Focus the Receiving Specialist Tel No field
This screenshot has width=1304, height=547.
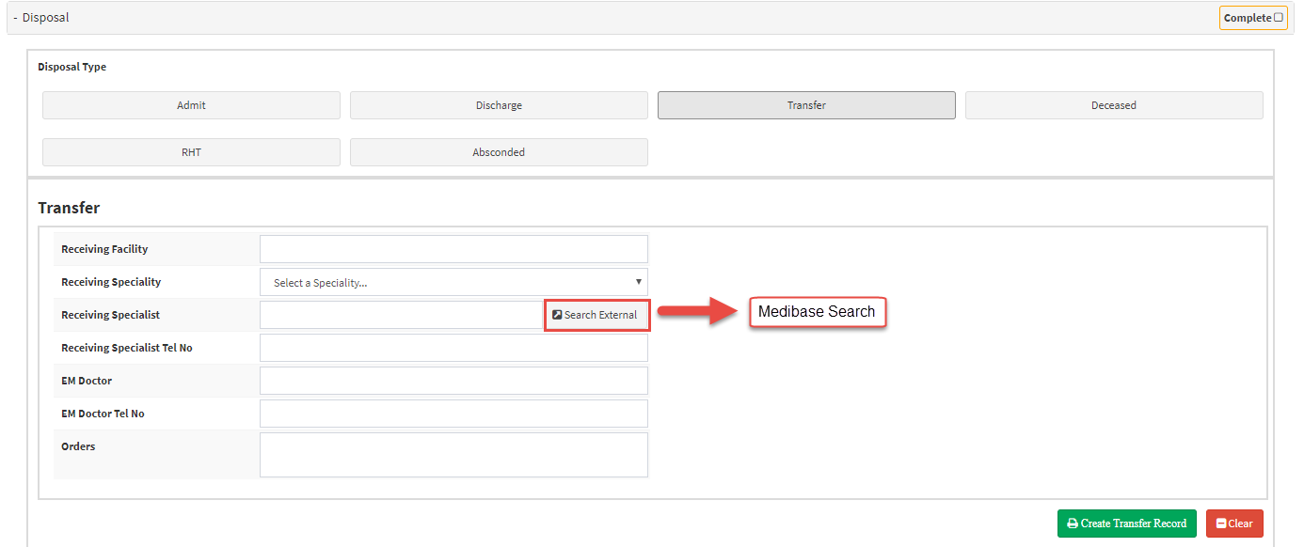click(453, 348)
